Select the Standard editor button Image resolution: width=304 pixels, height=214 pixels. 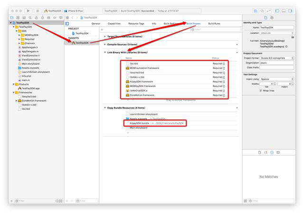click(256, 11)
